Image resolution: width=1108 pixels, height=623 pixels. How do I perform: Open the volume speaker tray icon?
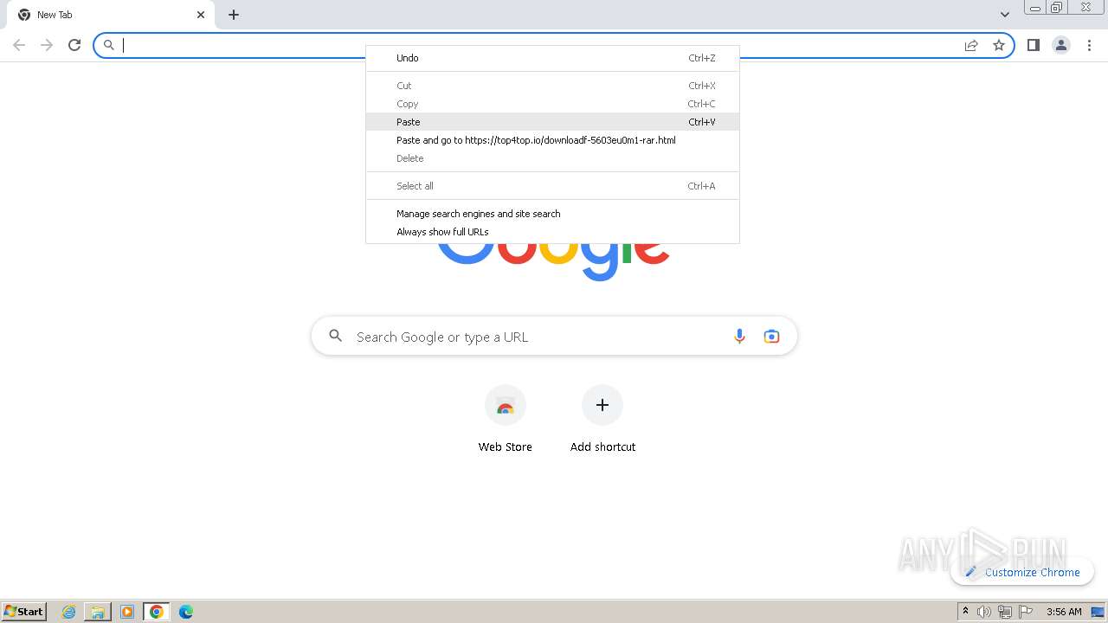[x=984, y=612]
